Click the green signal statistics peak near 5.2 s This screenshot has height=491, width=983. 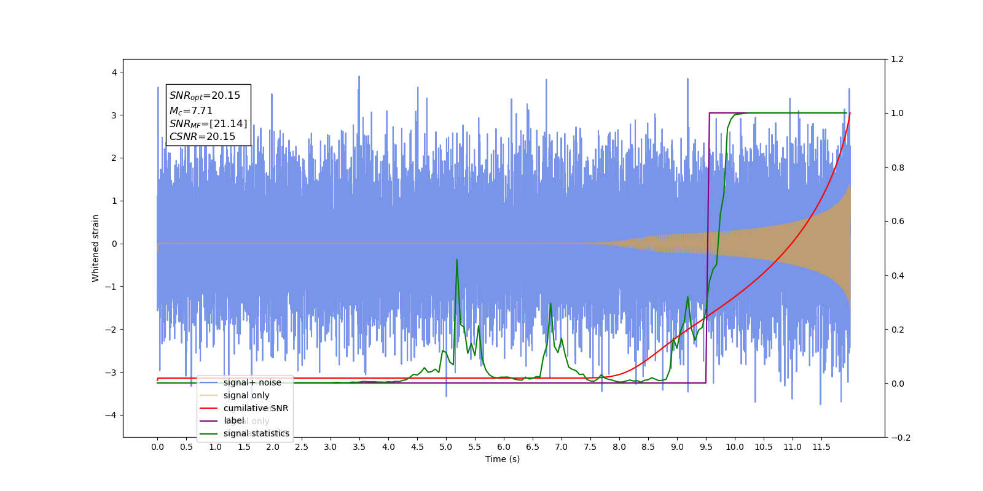coord(456,260)
